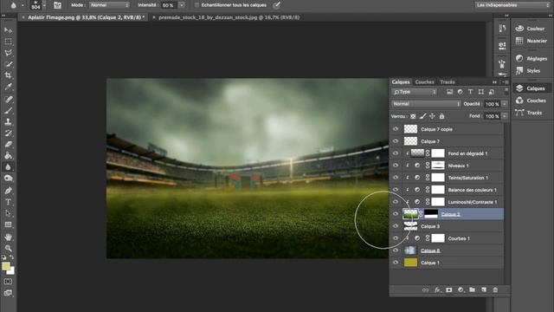Image resolution: width=554 pixels, height=312 pixels.
Task: Create a new group folder icon
Action: pos(472,289)
